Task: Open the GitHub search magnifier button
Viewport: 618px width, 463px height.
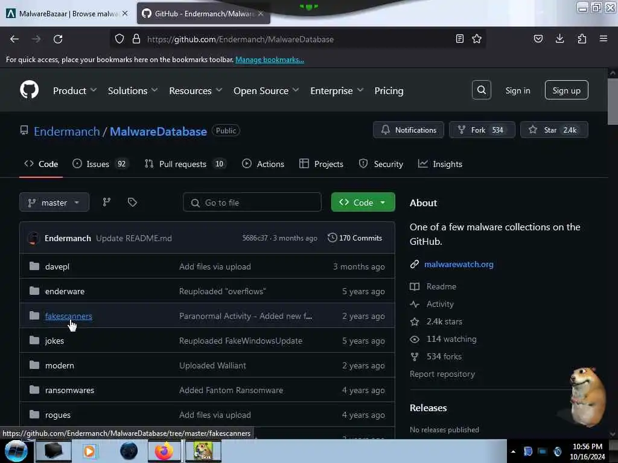Action: click(481, 90)
